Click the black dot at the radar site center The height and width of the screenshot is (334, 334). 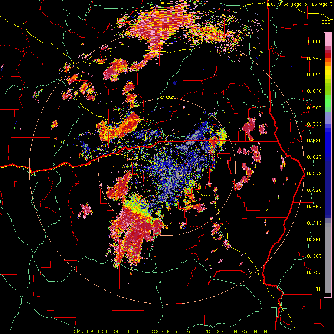coord(167,166)
